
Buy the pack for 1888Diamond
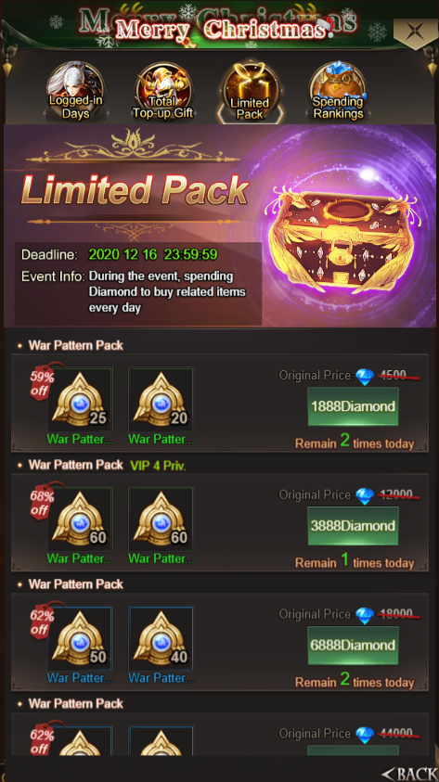point(354,406)
